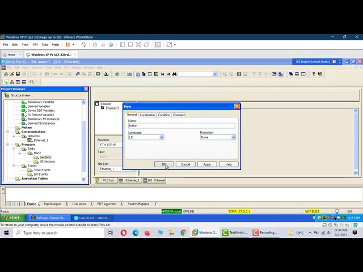The height and width of the screenshot is (272, 363).
Task: Open Chrome from the Windows taskbar
Action: click(x=183, y=233)
